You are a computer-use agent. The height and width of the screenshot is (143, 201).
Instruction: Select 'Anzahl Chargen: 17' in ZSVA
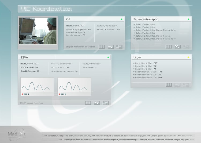[x=30, y=71]
